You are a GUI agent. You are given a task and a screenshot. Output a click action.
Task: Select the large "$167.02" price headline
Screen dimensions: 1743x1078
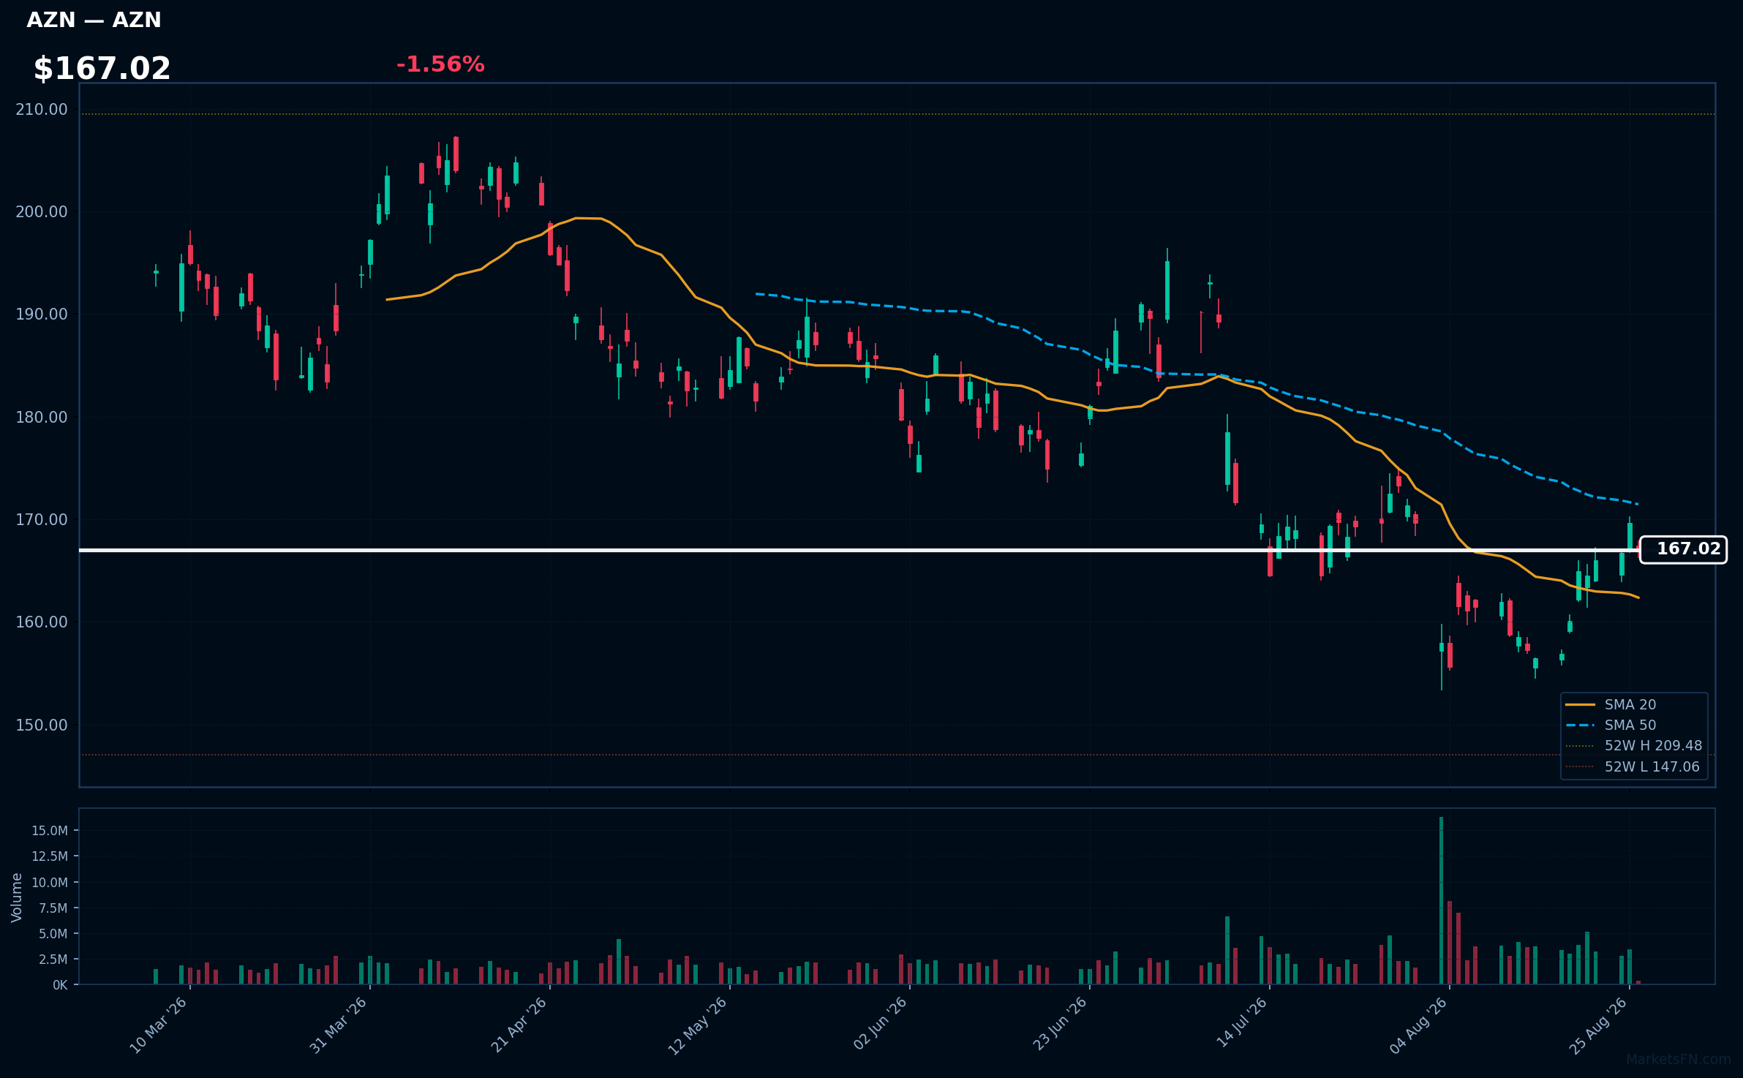102,69
